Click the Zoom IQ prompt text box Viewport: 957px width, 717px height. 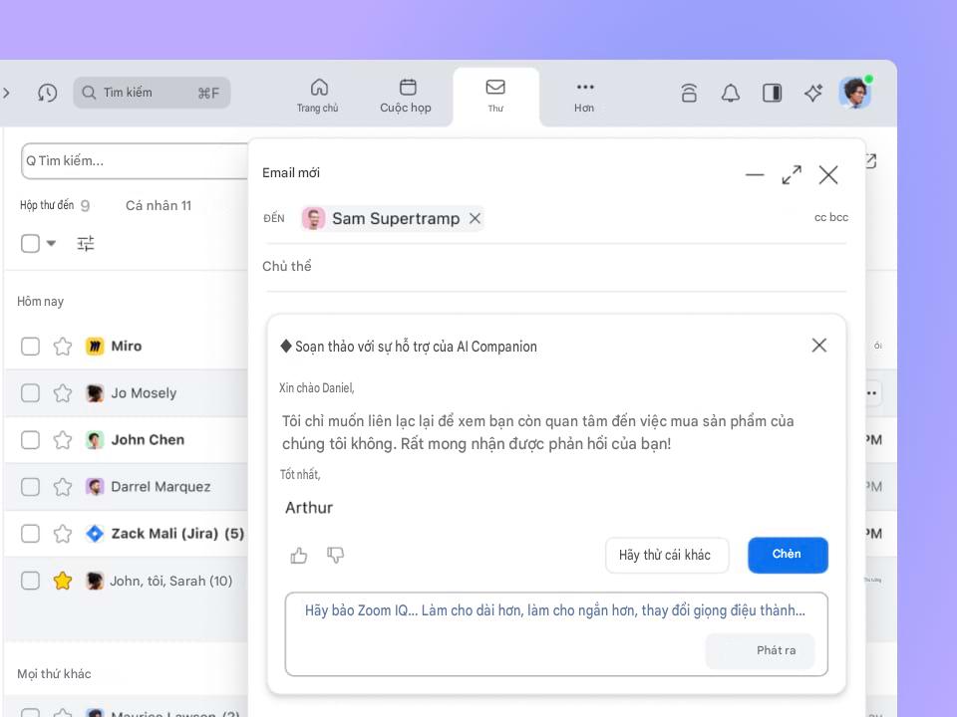pos(556,634)
